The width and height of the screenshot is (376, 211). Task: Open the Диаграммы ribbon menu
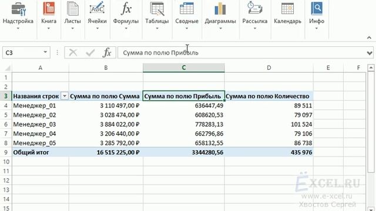pos(220,16)
